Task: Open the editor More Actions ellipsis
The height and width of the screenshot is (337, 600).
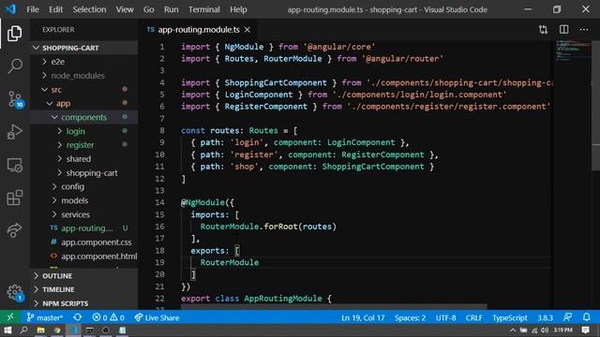Action: pos(584,29)
